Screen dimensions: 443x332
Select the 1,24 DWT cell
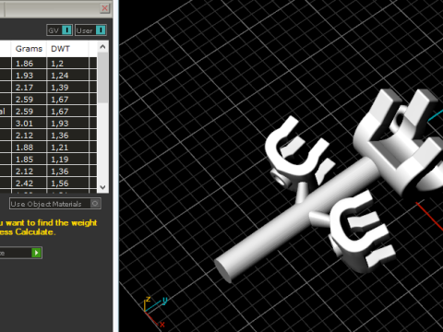point(67,76)
